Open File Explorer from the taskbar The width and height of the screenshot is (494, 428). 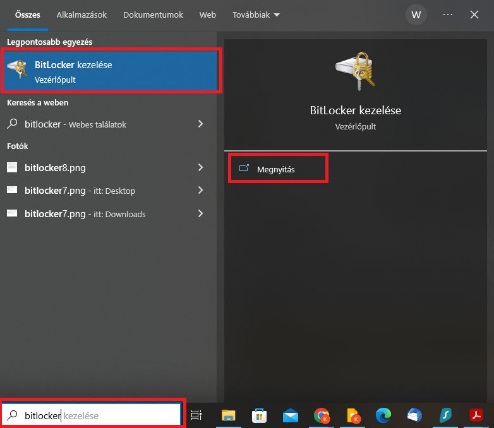point(228,415)
